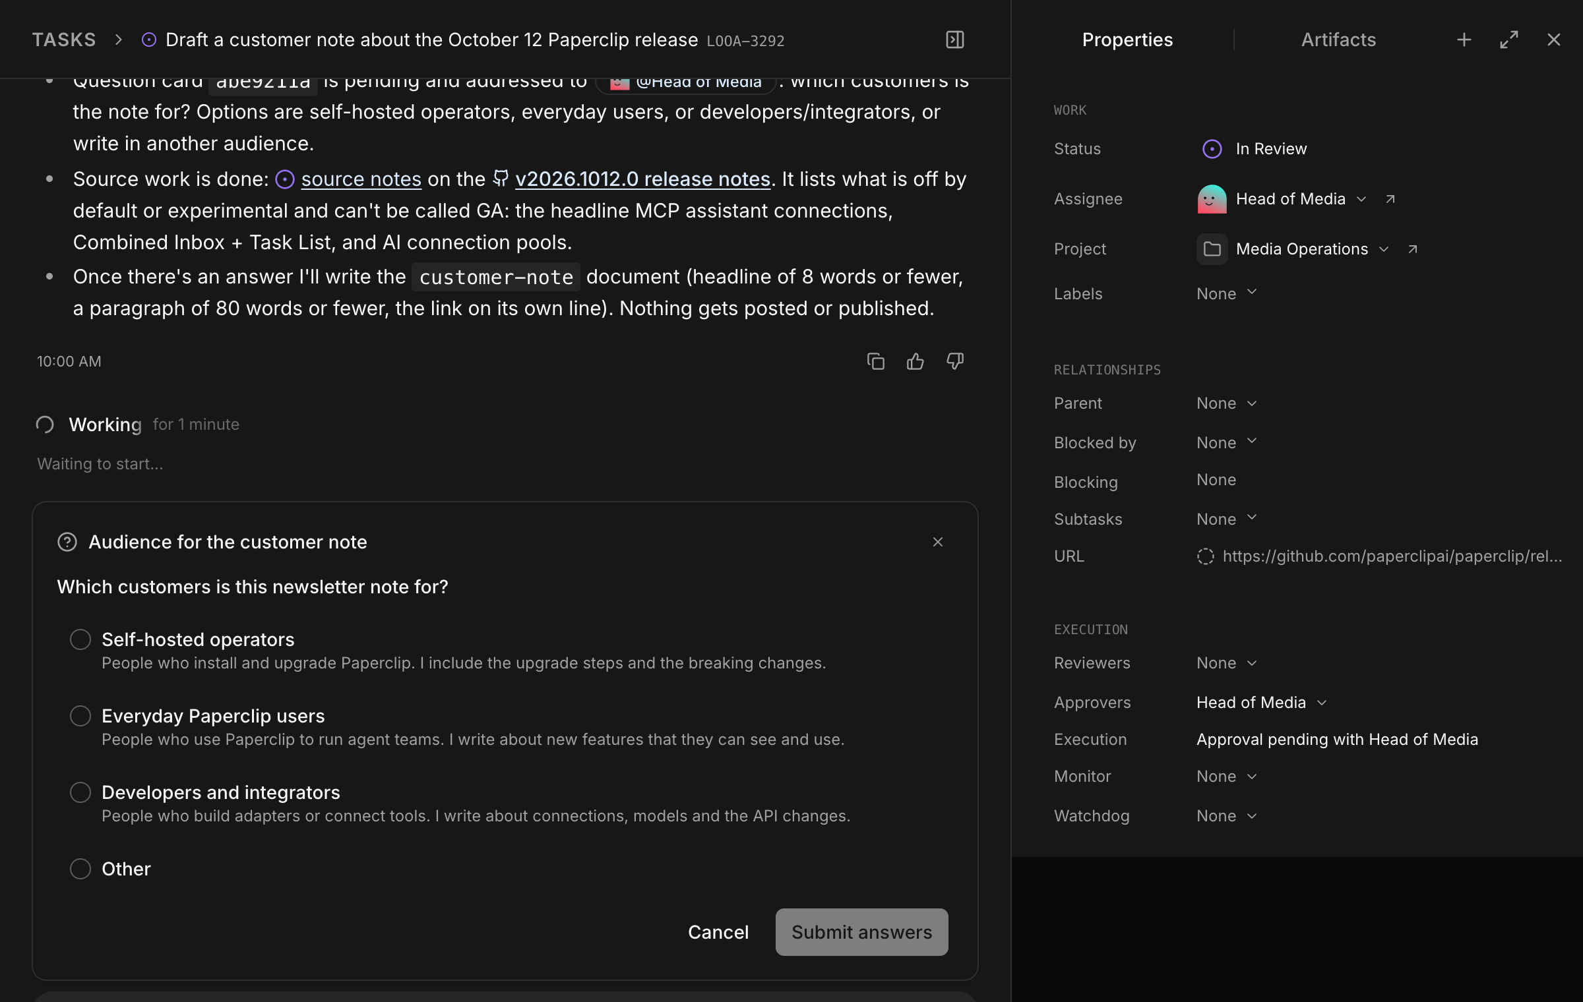Screen dimensions: 1583x1002
Task: Open Media Operations project via arrow icon
Action: pyautogui.click(x=1412, y=249)
